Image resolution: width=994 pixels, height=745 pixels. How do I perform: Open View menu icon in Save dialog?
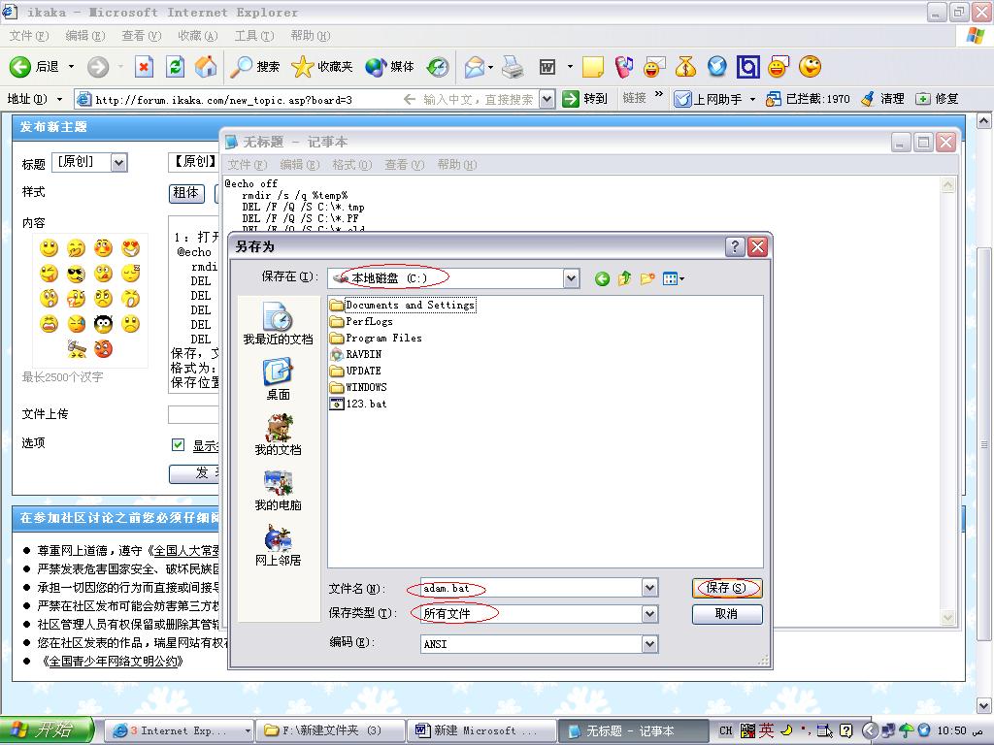coord(674,278)
